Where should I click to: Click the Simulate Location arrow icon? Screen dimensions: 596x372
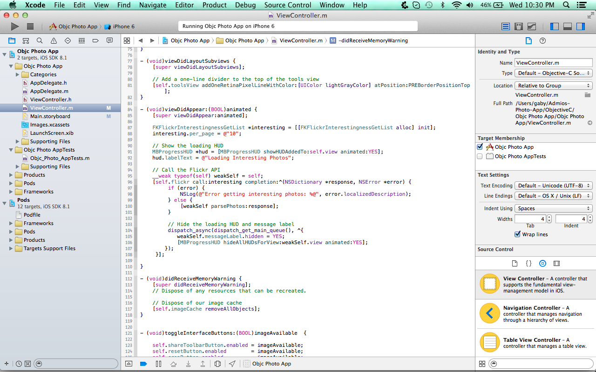click(x=232, y=364)
